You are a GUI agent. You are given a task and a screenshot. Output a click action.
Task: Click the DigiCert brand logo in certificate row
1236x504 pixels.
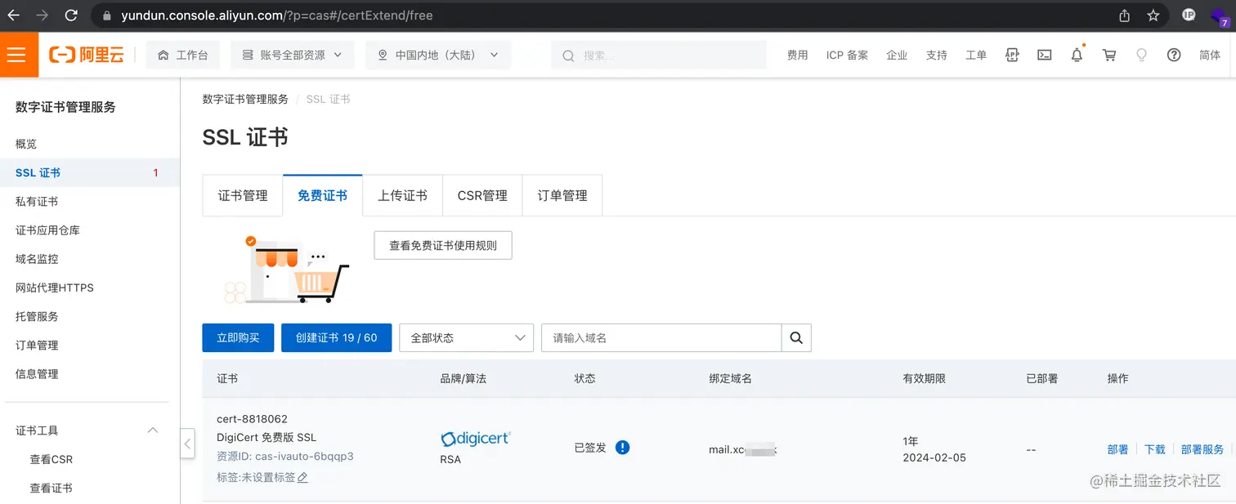pos(475,438)
